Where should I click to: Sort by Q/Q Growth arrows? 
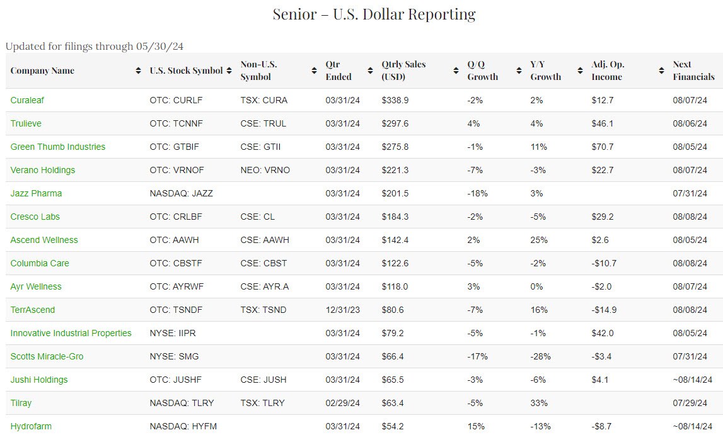point(519,71)
